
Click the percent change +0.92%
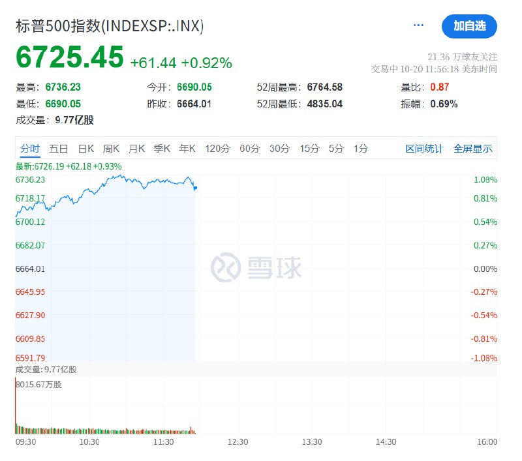[206, 63]
